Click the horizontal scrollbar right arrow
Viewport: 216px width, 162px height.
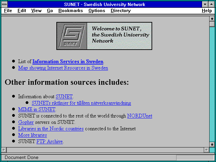(207, 150)
